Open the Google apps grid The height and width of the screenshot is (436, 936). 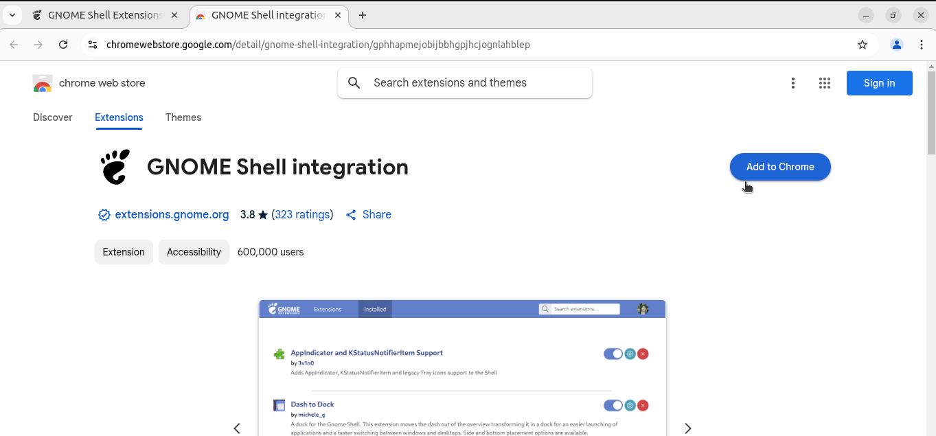pos(825,83)
